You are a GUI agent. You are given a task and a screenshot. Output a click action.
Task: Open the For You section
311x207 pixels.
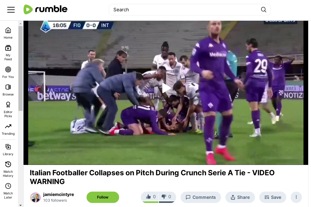click(x=8, y=73)
